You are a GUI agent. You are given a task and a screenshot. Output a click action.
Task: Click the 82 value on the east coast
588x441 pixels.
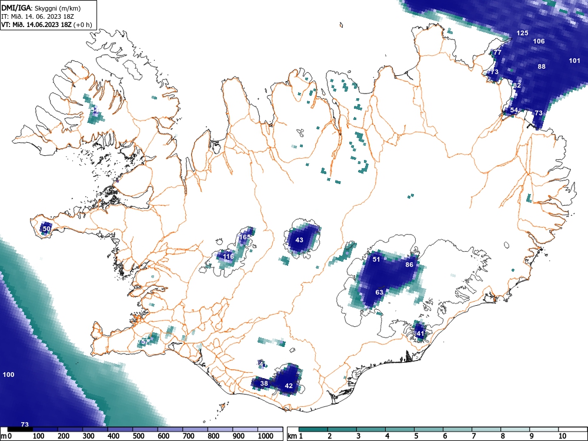[517, 85]
